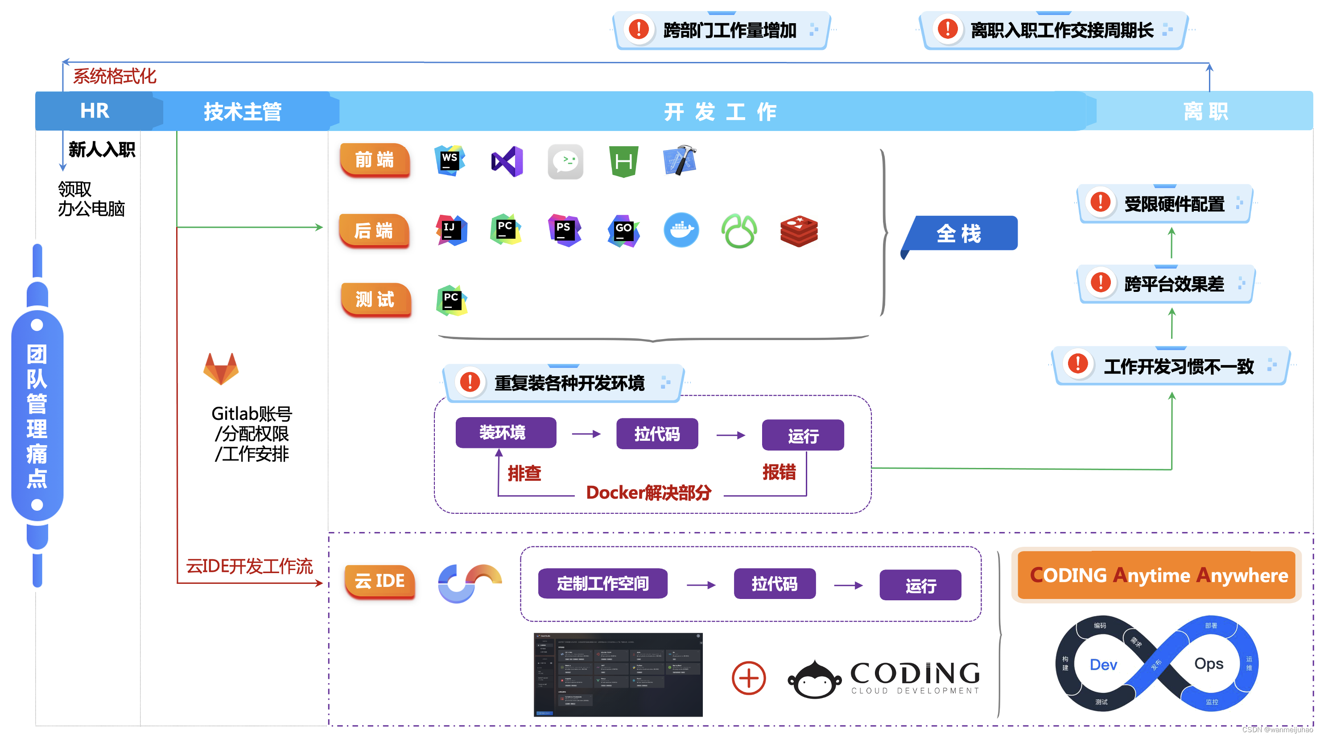This screenshot has width=1320, height=738.
Task: Click the 团队管理痛点 vertical pill
Action: click(37, 415)
